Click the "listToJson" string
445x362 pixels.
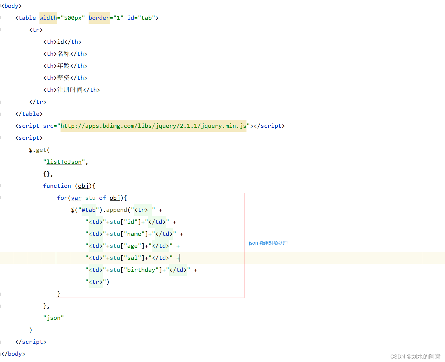[64, 162]
